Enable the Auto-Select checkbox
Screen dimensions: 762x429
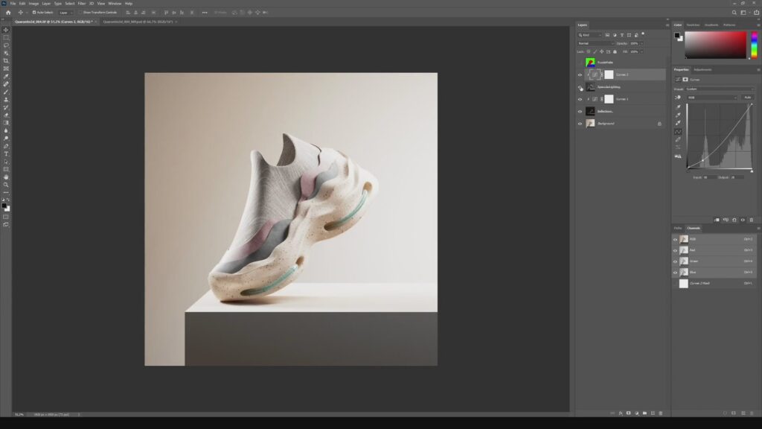coord(34,13)
